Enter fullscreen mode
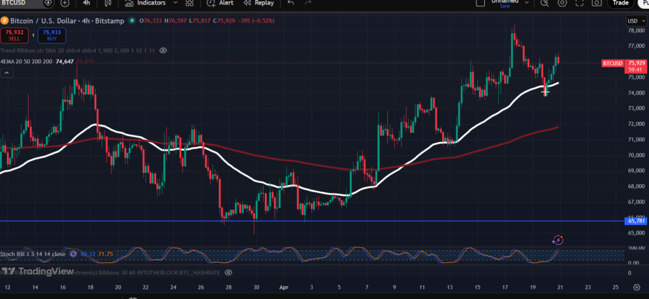This screenshot has width=649, height=299. 579,3
